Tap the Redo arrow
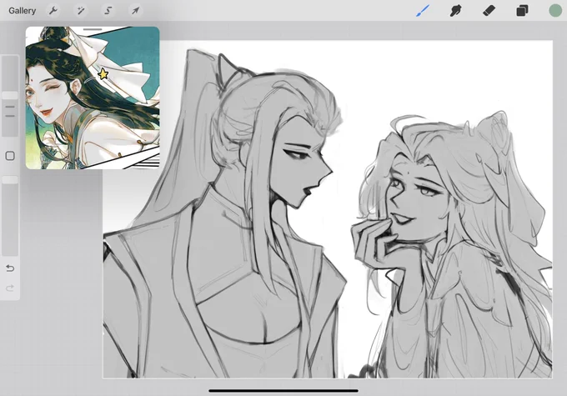The width and height of the screenshot is (567, 396). (x=10, y=288)
